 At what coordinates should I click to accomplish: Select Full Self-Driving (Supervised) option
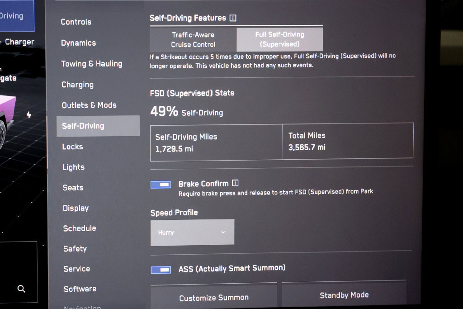click(279, 39)
